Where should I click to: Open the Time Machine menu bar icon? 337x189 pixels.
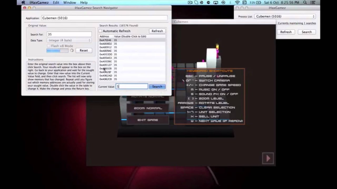[x=223, y=3]
